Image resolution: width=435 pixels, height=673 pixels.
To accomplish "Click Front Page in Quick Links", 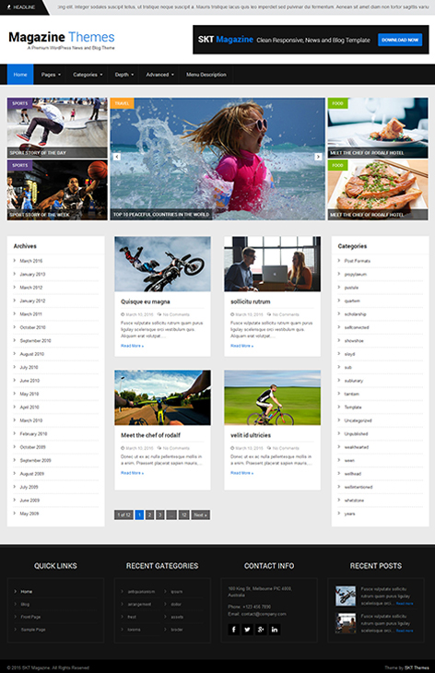I will pyautogui.click(x=30, y=617).
